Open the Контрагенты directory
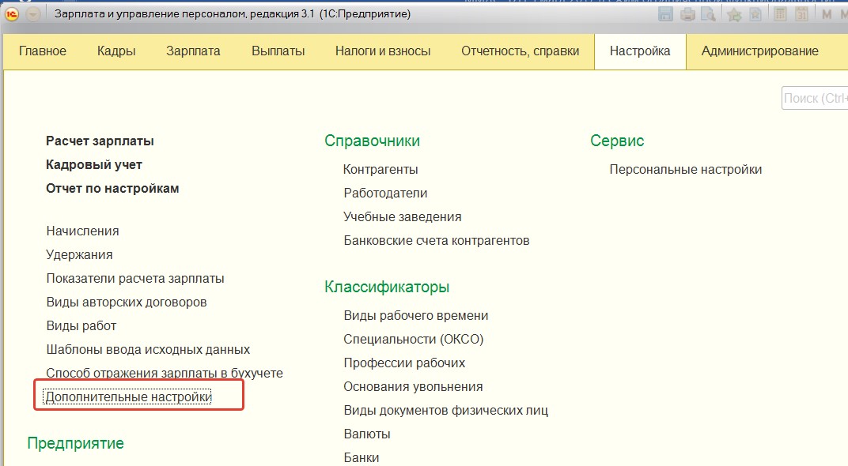 tap(380, 170)
